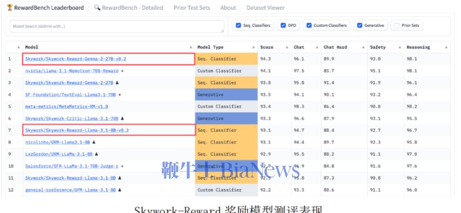
Task: Click the trophy icon on Leaderboard tab
Action: (10, 8)
